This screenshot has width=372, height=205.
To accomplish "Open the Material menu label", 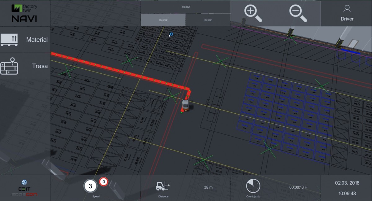I will click(37, 40).
